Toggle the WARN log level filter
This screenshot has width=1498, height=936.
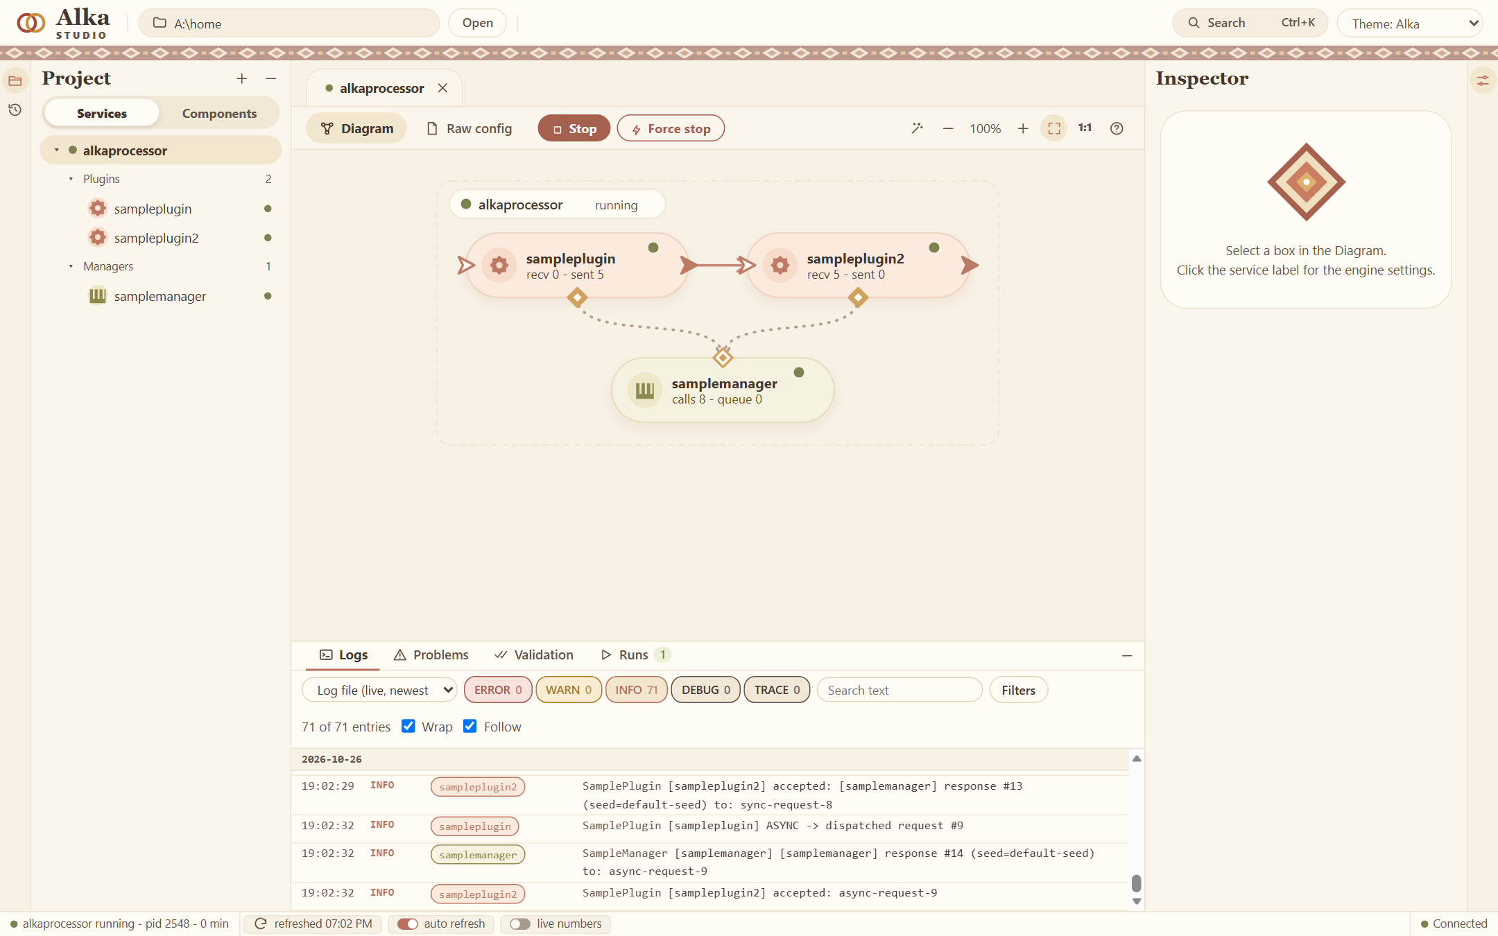569,690
